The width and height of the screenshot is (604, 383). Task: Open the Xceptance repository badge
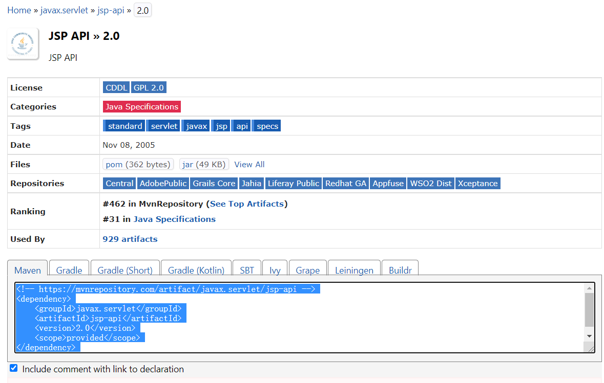click(477, 184)
